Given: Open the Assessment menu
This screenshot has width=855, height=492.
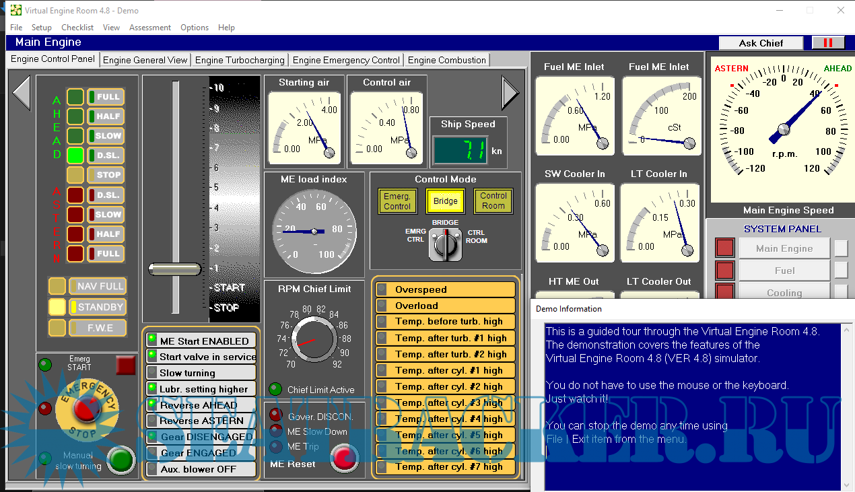Looking at the screenshot, I should pos(150,28).
